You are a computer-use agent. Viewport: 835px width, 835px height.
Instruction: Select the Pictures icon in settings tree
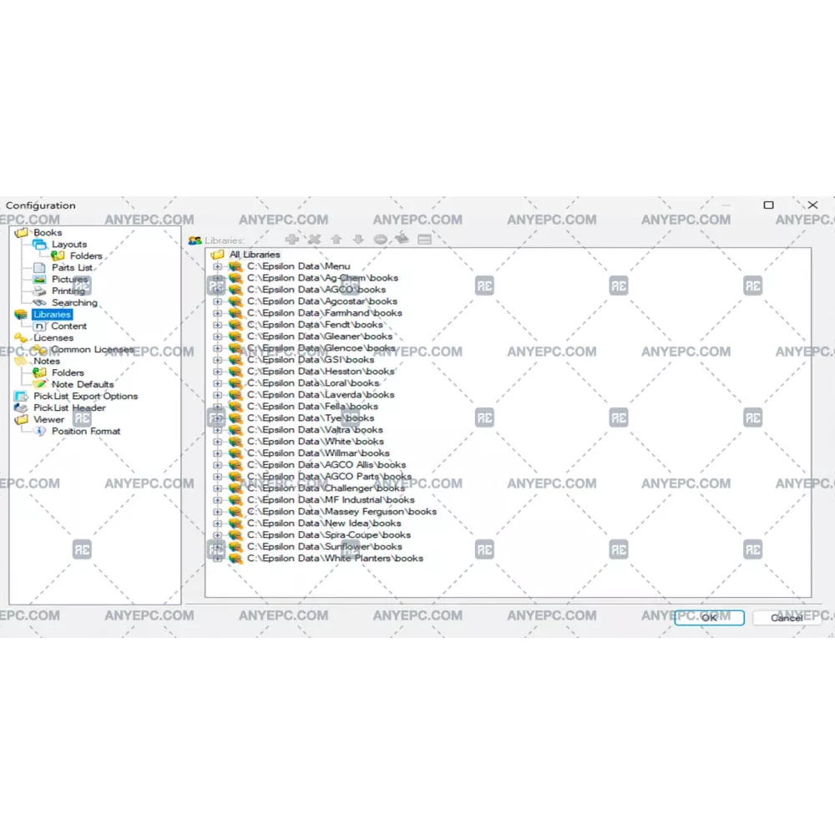click(39, 280)
